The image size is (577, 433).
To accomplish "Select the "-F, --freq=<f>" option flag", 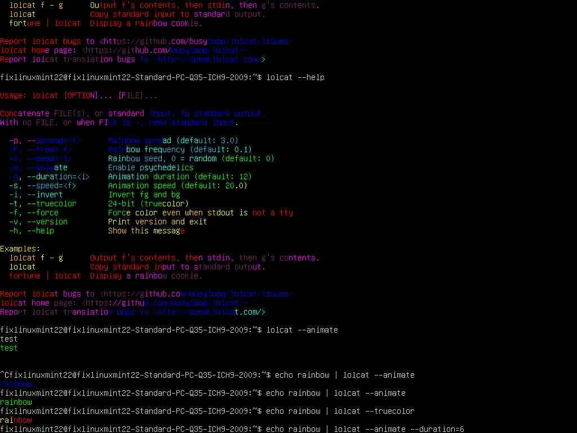I will tap(41, 149).
